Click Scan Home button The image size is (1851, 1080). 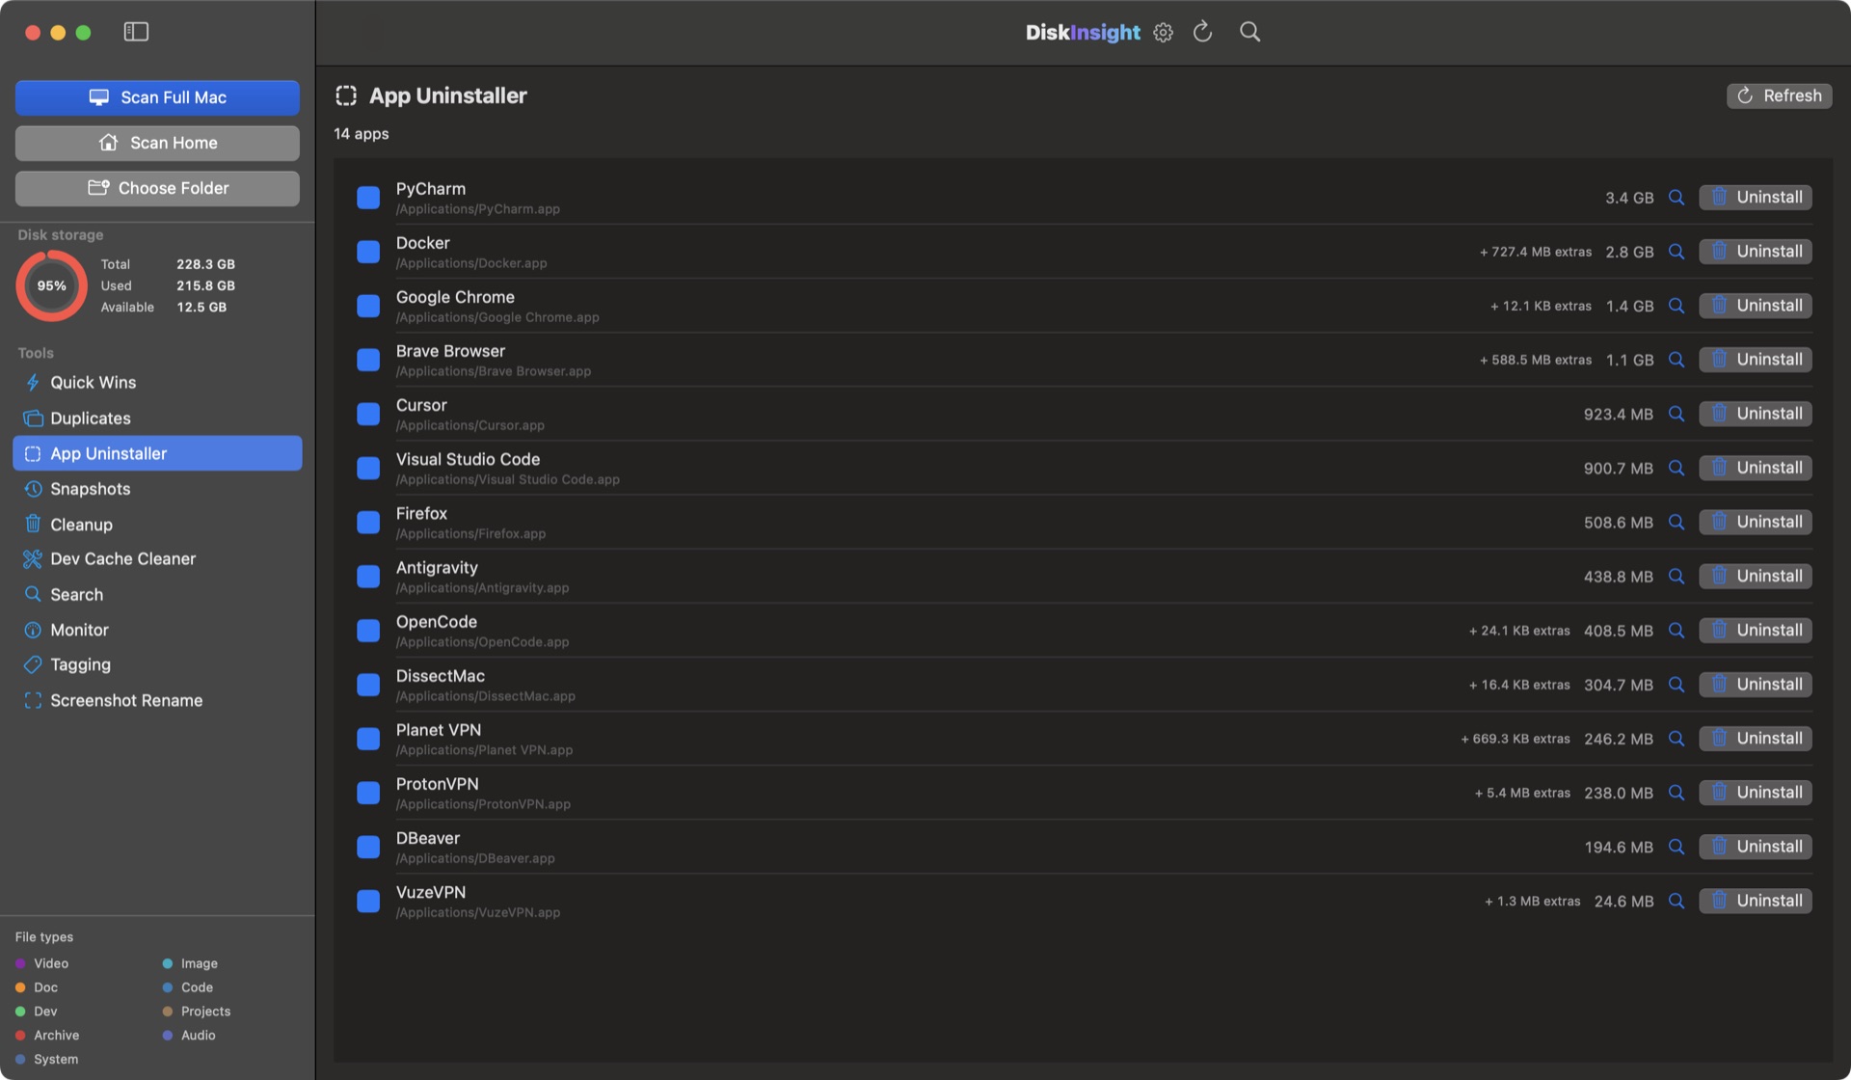coord(157,143)
